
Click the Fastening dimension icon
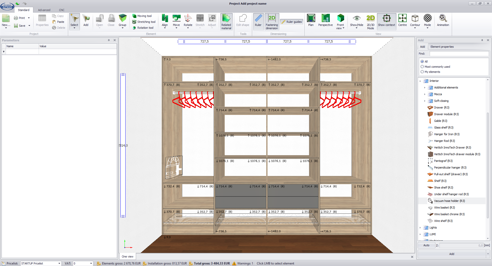[x=272, y=22]
